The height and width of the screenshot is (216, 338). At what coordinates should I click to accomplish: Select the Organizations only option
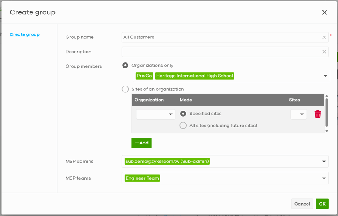click(x=125, y=66)
